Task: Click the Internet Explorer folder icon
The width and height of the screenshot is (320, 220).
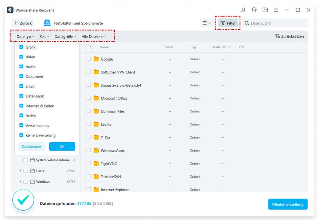Action: pyautogui.click(x=96, y=189)
